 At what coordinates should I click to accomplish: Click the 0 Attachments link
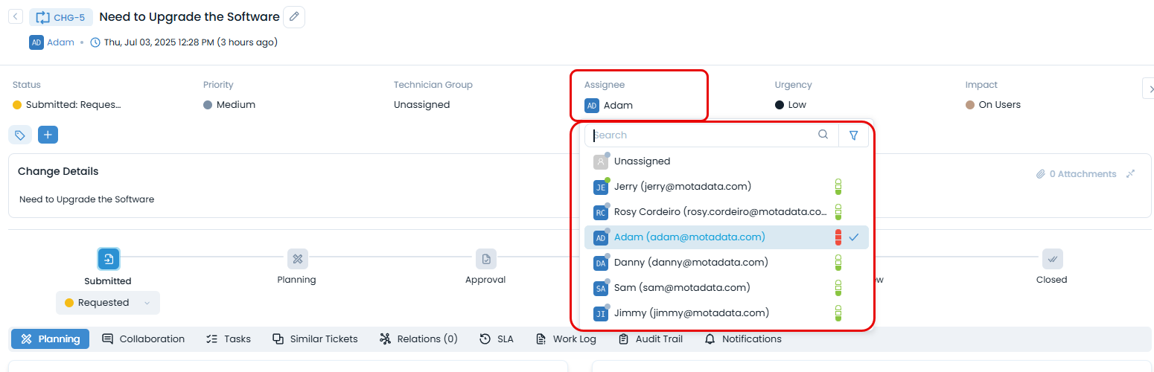1077,174
